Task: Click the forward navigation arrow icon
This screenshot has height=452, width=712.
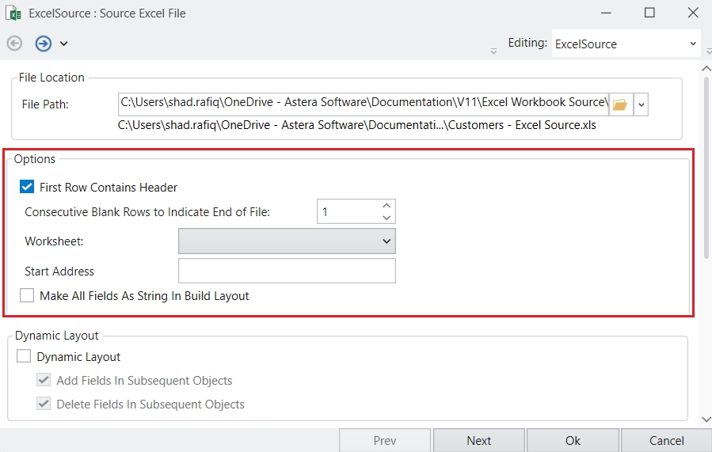Action: [43, 44]
